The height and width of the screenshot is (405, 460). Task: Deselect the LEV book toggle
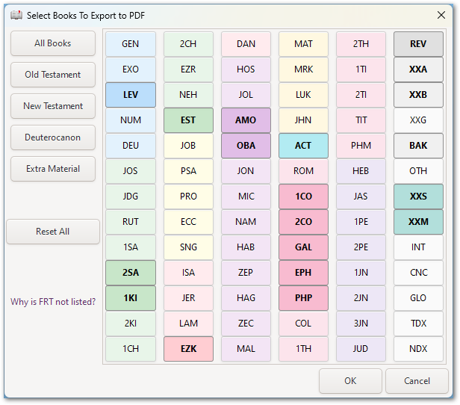[131, 95]
